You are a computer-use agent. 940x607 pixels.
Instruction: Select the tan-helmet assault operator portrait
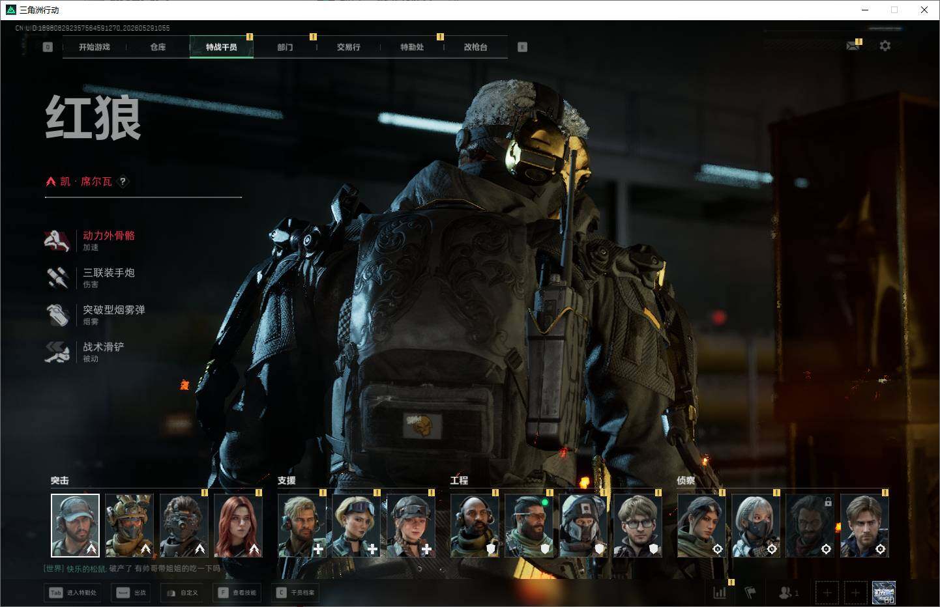pyautogui.click(x=129, y=526)
